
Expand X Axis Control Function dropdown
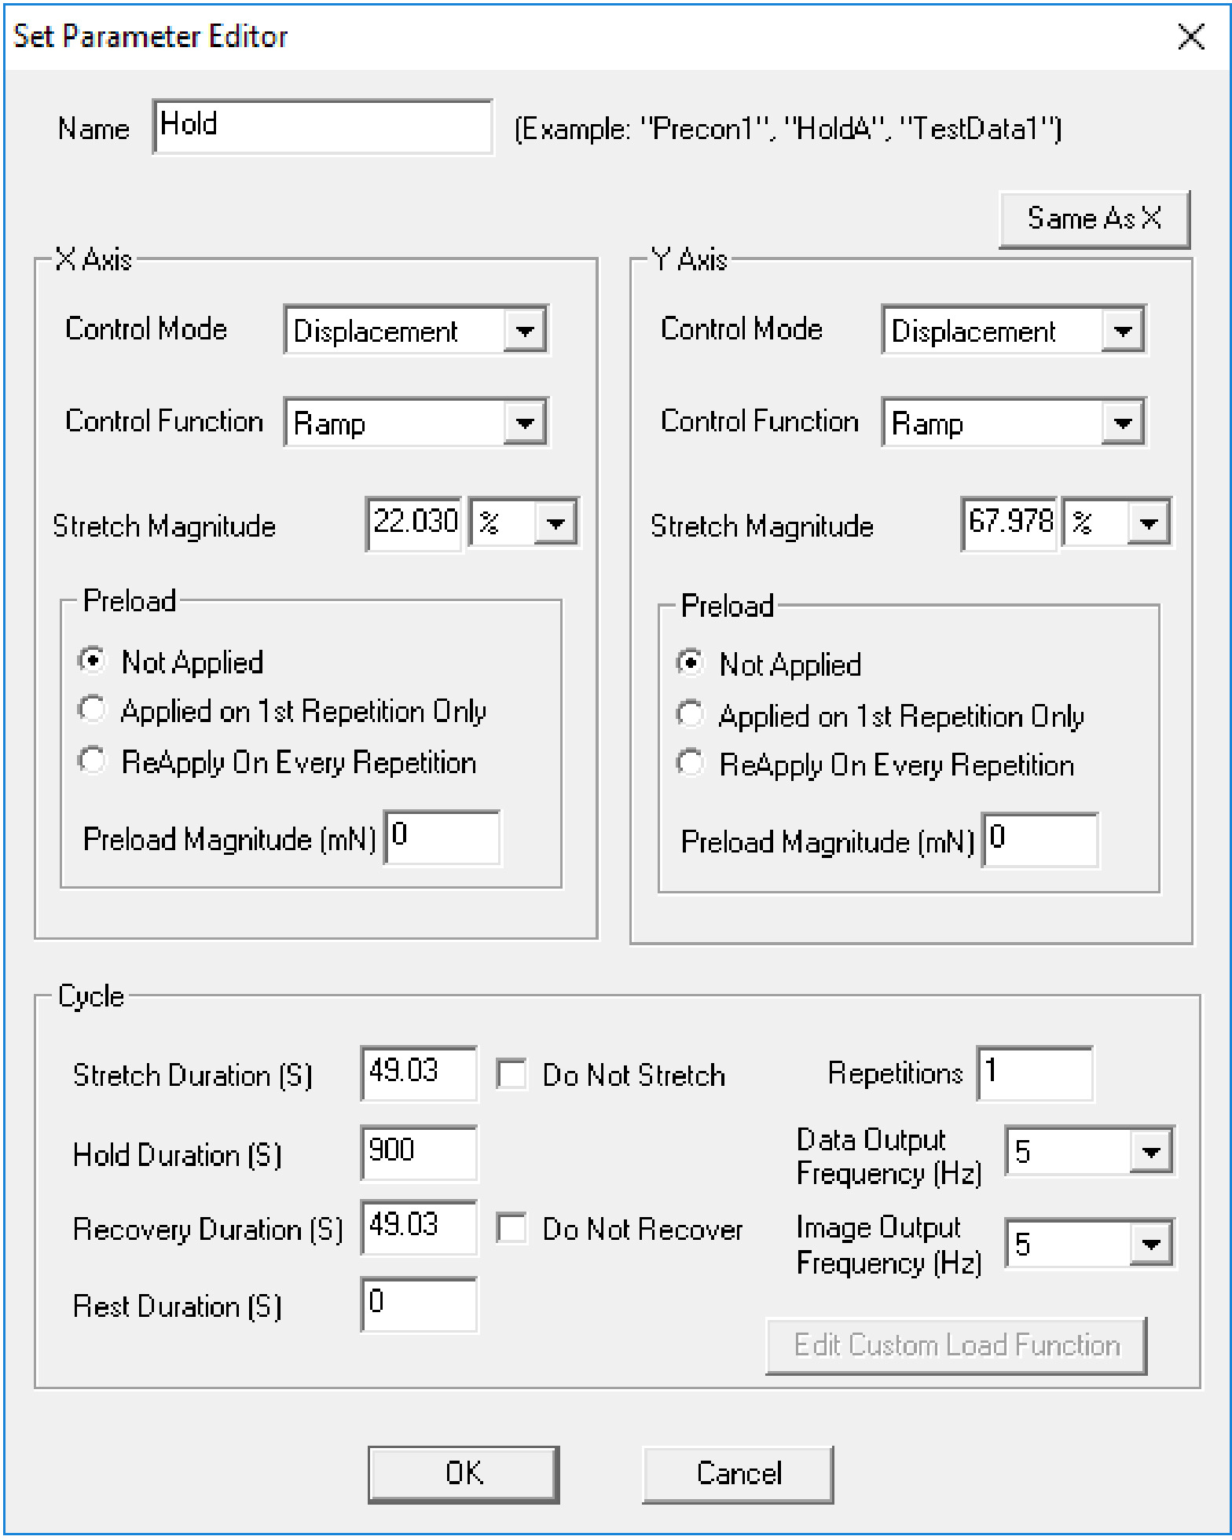point(525,423)
